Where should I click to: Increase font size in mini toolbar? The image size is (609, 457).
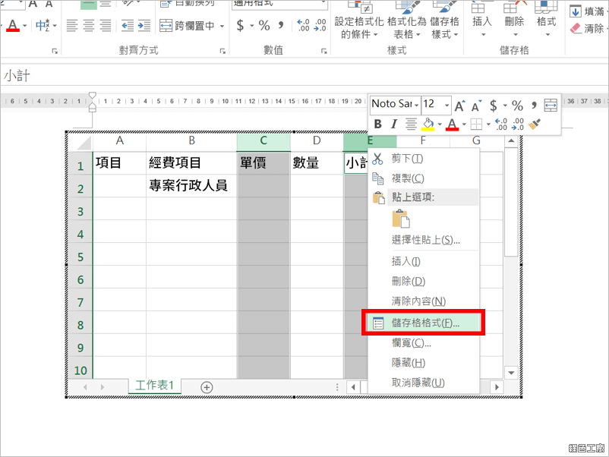[459, 106]
